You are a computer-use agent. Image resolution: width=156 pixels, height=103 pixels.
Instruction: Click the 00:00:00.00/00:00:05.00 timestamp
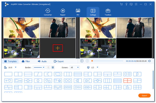click(x=136, y=61)
